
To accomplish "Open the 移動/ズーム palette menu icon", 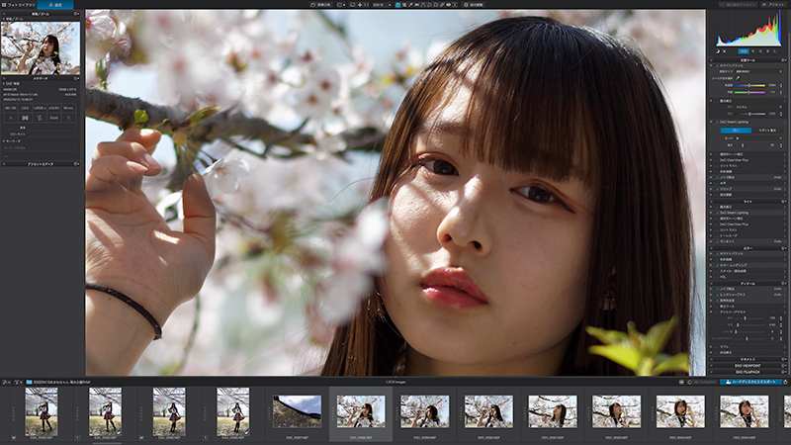I will pyautogui.click(x=76, y=14).
